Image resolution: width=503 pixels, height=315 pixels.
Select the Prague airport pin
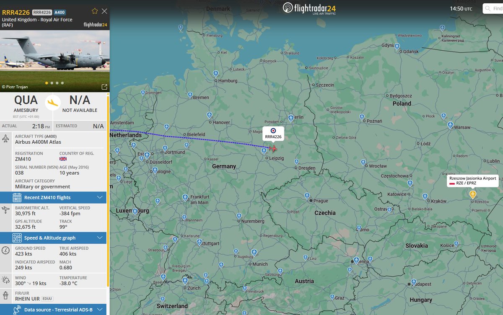(307, 196)
